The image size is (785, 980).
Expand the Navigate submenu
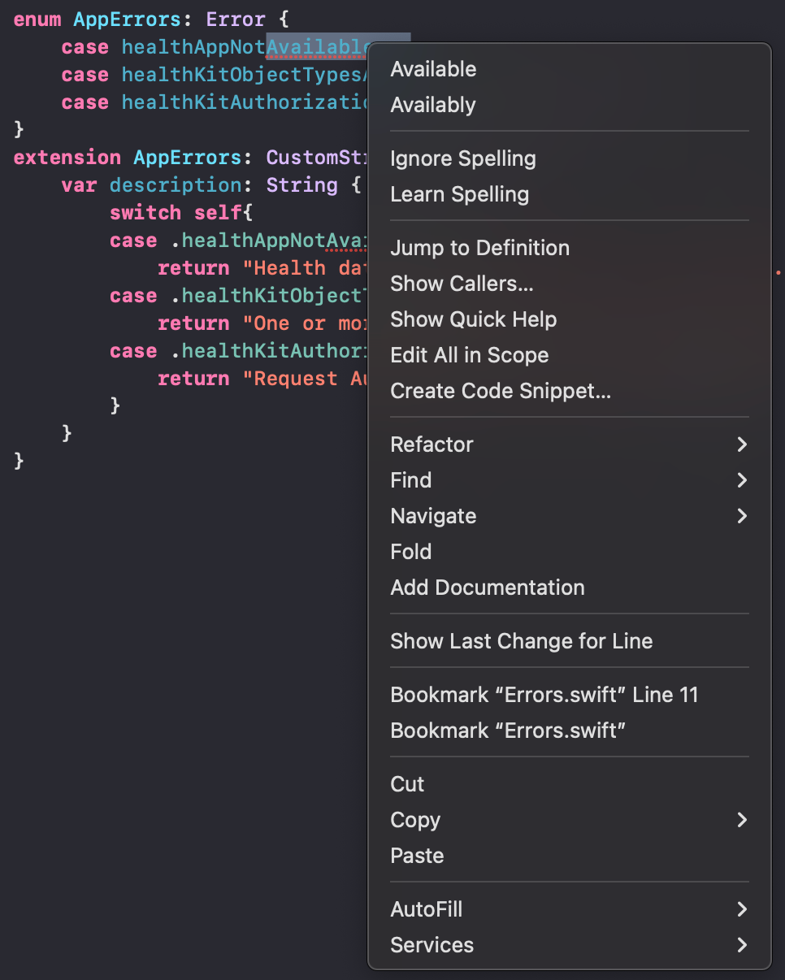[433, 516]
